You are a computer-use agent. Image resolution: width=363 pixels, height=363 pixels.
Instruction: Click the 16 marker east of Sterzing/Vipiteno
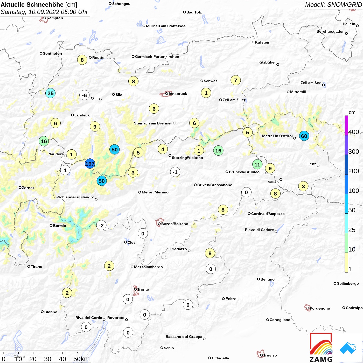click(218, 150)
